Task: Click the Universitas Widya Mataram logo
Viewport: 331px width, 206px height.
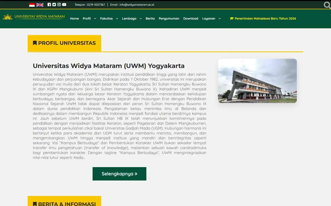Action: [34, 17]
